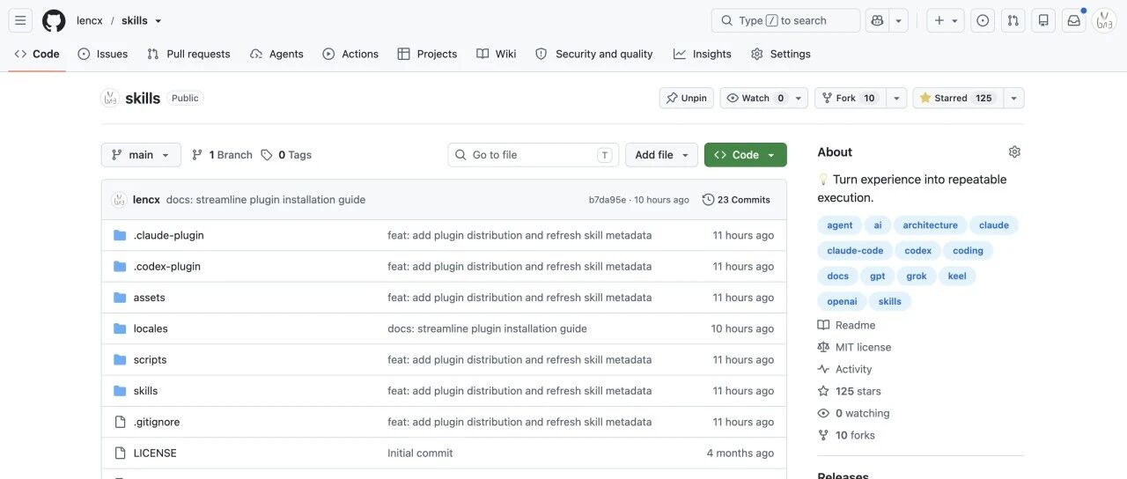This screenshot has width=1127, height=479.
Task: Go to GitHub home via Octocat logo
Action: click(54, 20)
